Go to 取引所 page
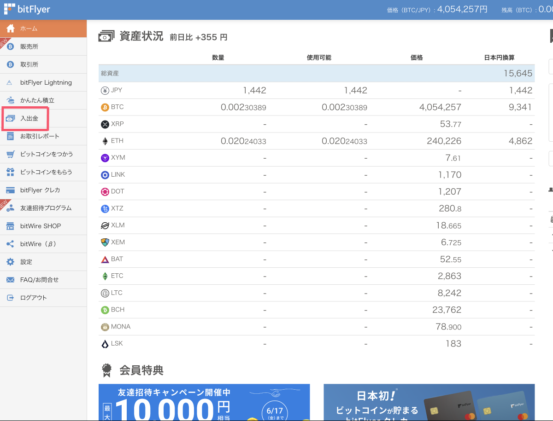The width and height of the screenshot is (553, 421). 43,64
